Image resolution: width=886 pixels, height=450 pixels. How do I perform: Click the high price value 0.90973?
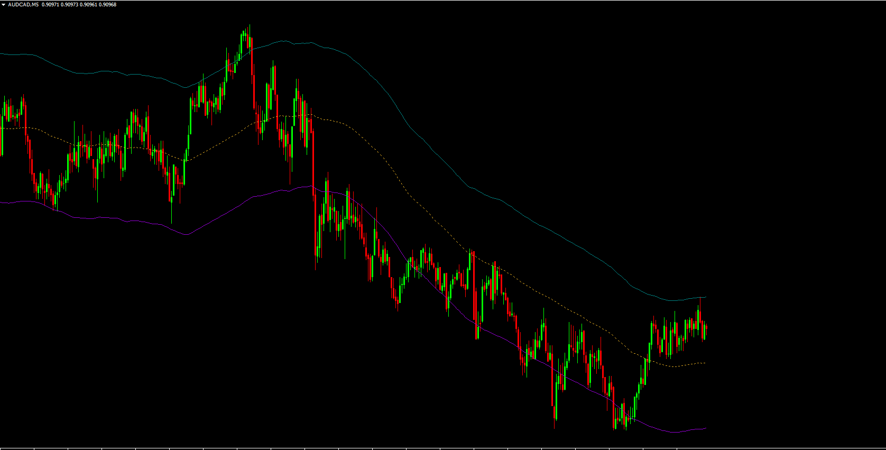point(69,5)
